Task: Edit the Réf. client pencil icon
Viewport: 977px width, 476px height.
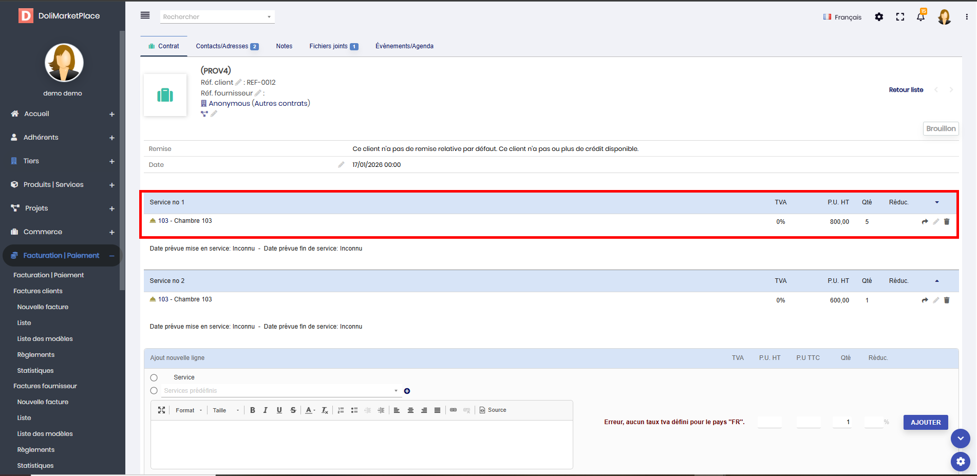Action: (238, 82)
